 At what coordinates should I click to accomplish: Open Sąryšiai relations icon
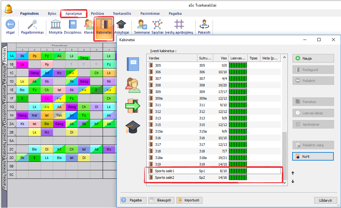[157, 25]
